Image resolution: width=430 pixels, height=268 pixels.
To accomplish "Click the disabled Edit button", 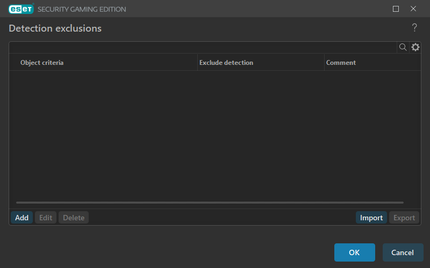I will [x=46, y=218].
